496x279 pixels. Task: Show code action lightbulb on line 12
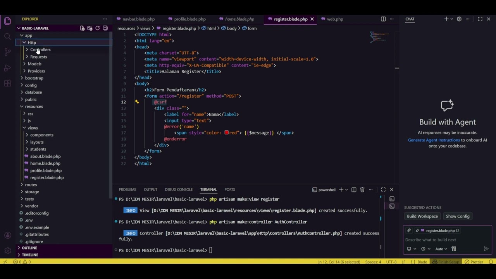coord(137,102)
